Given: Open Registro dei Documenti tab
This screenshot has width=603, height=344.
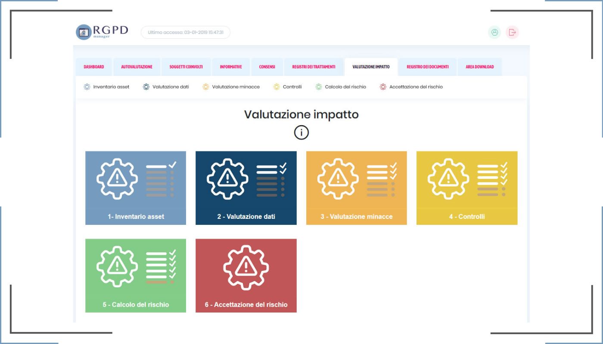Looking at the screenshot, I should coord(428,67).
